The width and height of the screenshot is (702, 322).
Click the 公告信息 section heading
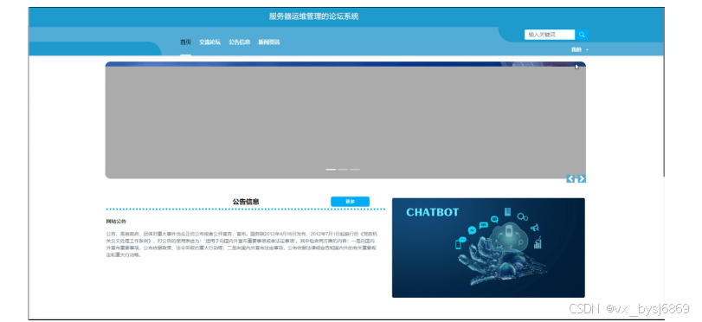pyautogui.click(x=245, y=202)
